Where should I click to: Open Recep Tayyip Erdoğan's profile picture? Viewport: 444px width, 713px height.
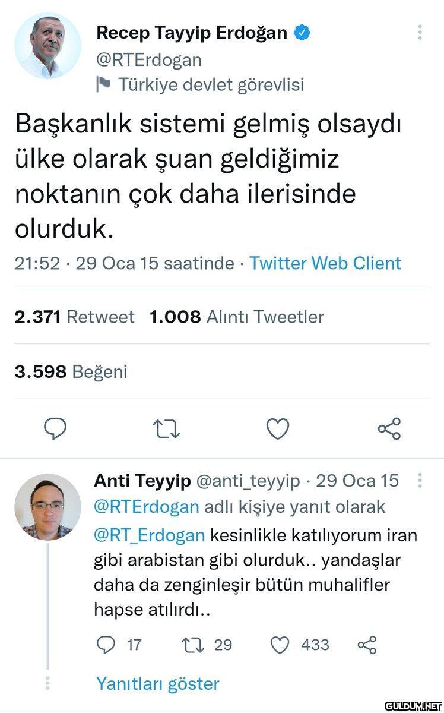click(47, 46)
